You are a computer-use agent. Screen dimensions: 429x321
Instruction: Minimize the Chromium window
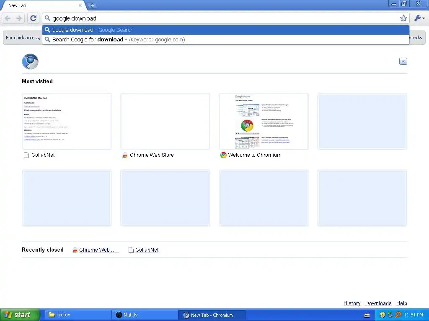click(394, 4)
